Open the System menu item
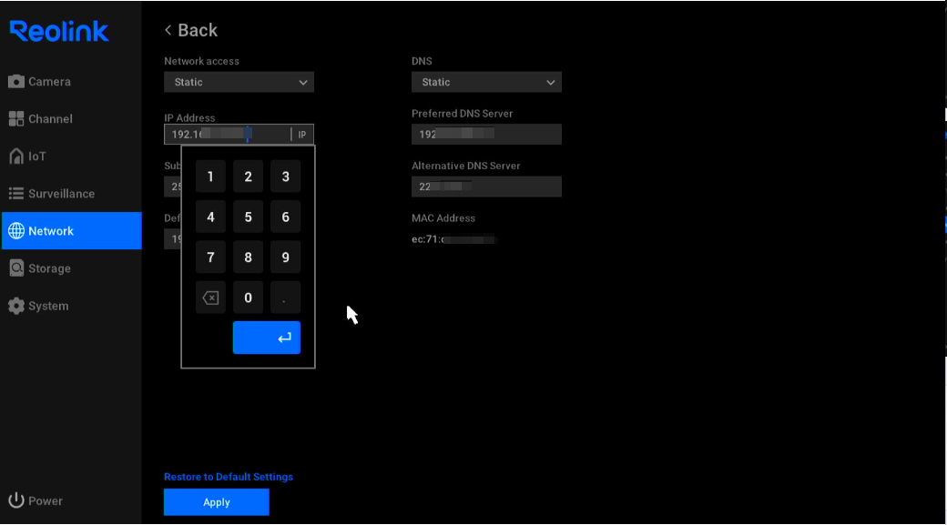Viewport: 947px width, 525px height. point(71,306)
